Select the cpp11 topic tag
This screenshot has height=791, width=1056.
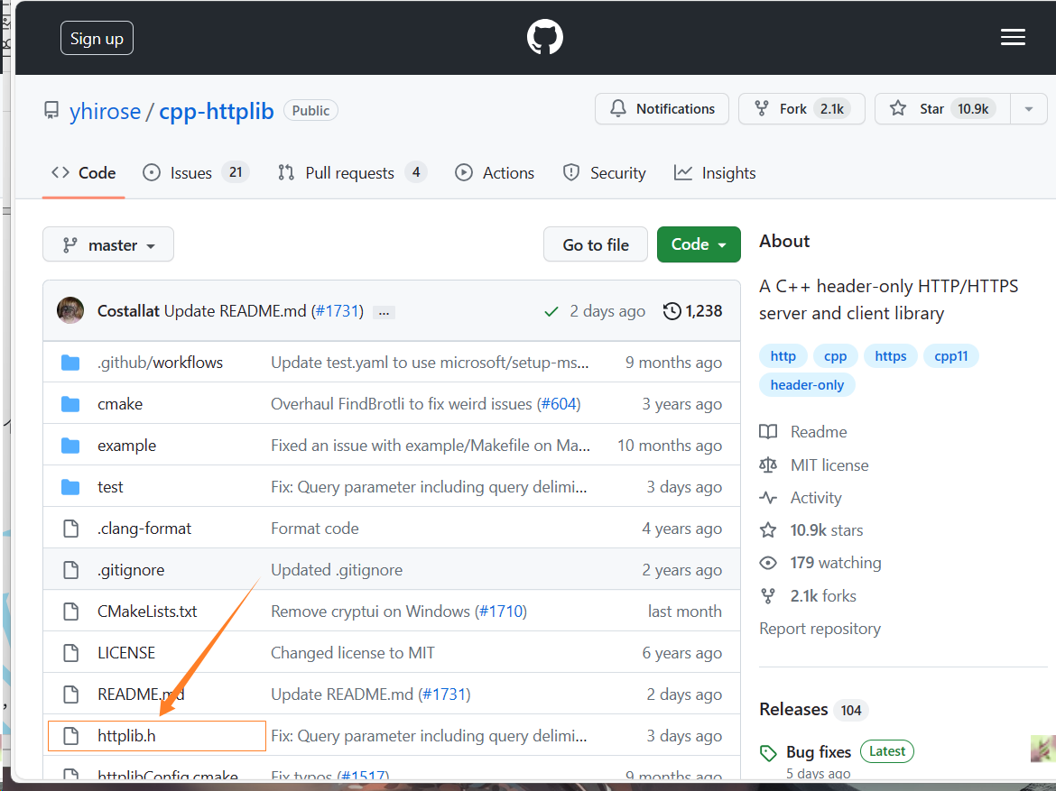[x=951, y=356]
